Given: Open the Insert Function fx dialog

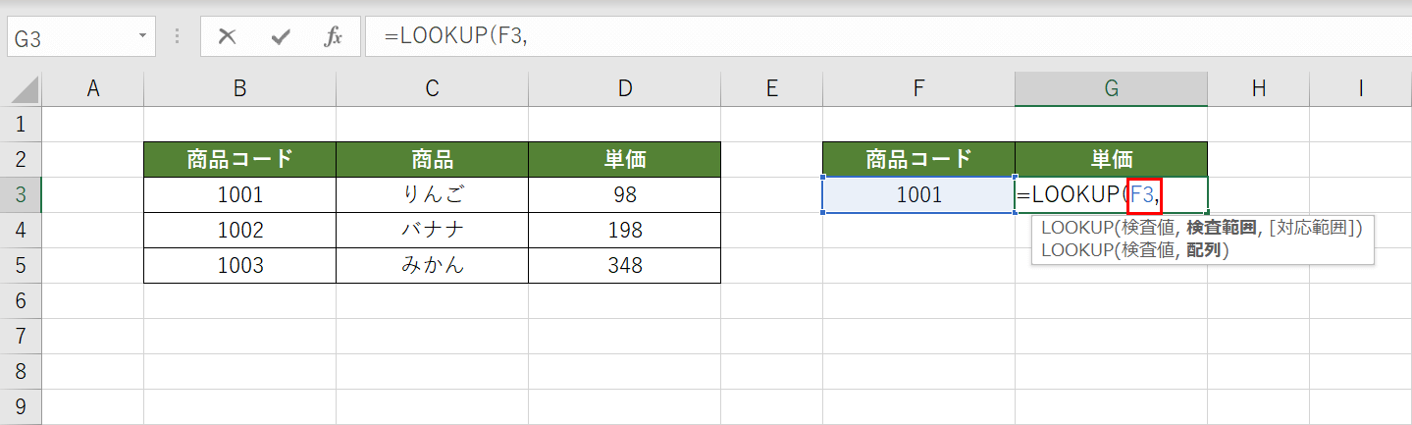Looking at the screenshot, I should pyautogui.click(x=334, y=37).
